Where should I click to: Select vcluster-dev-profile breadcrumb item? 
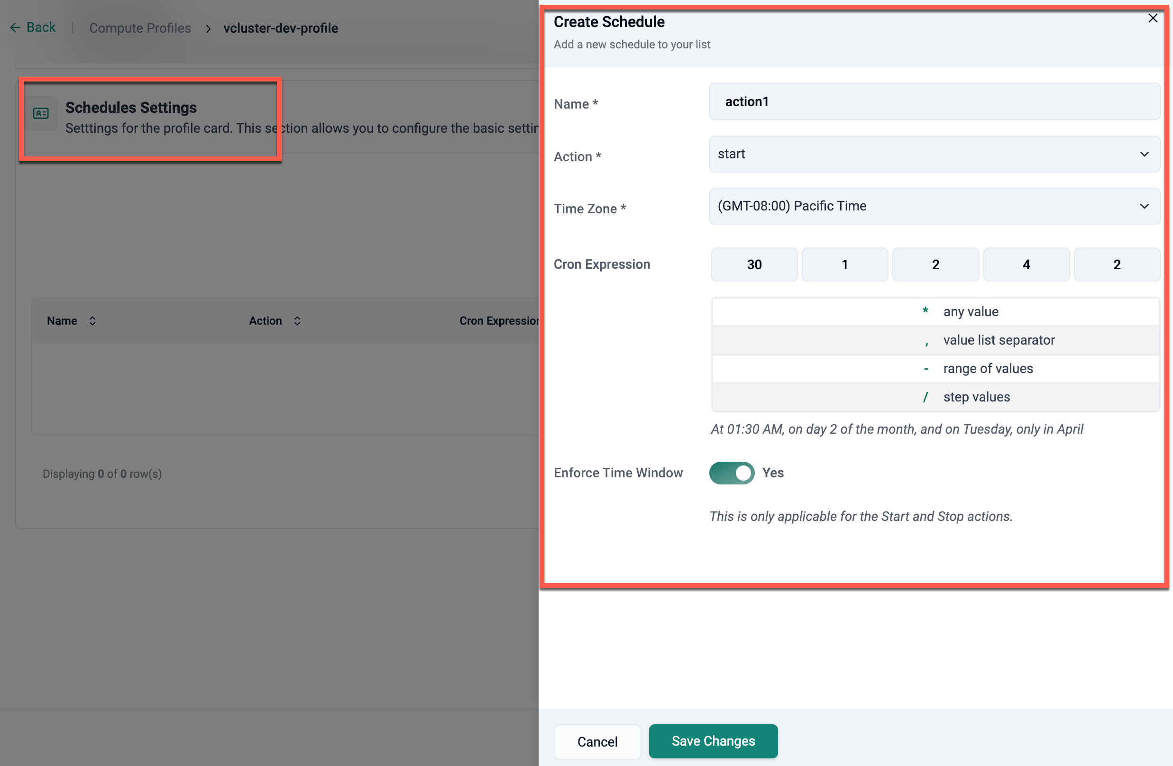[x=280, y=28]
